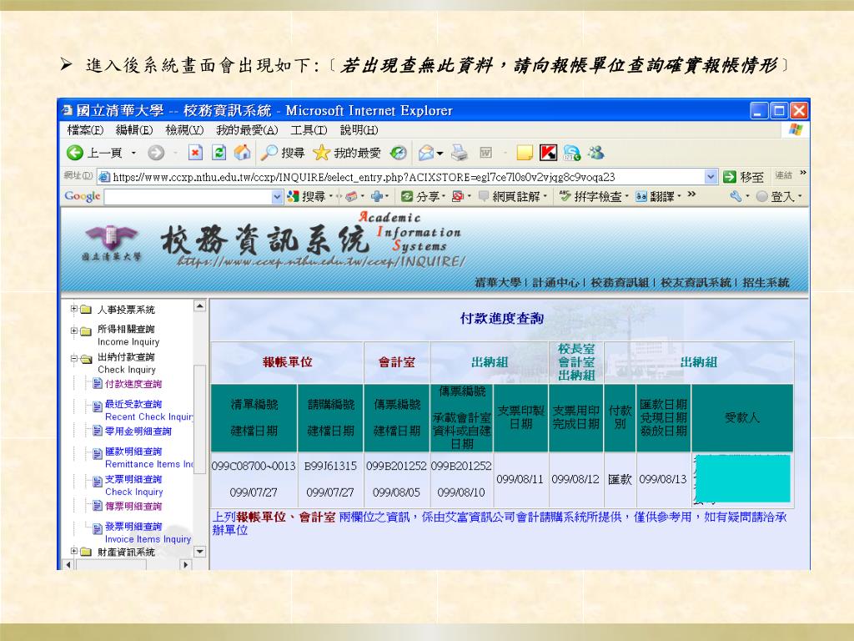Open the 工具(T) menu

(309, 130)
